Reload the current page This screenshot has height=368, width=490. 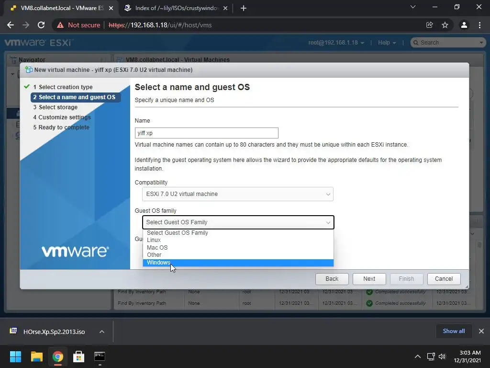(x=41, y=25)
